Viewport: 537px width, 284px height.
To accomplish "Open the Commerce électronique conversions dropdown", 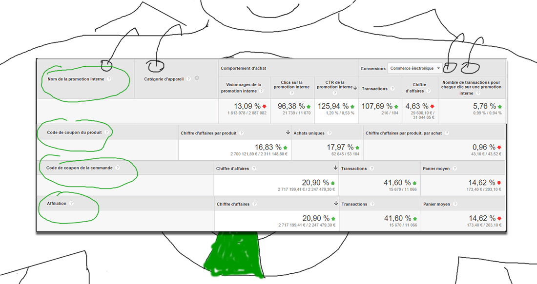I will 415,68.
